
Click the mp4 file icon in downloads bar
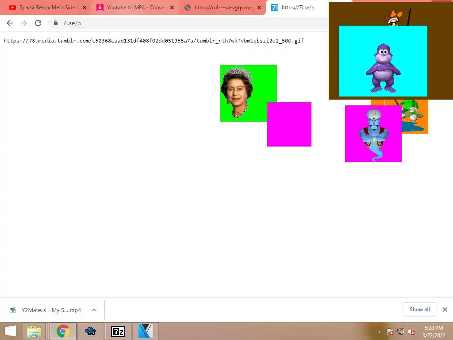pos(12,309)
